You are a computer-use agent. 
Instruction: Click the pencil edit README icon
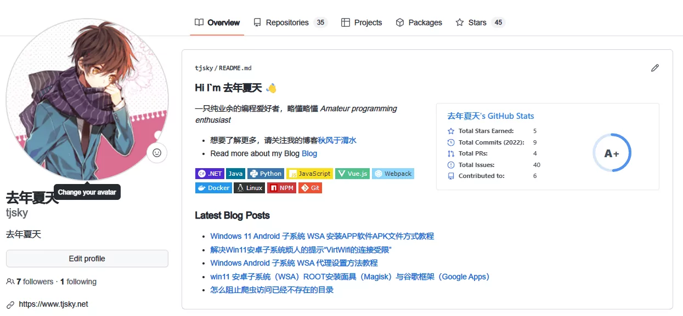point(654,68)
